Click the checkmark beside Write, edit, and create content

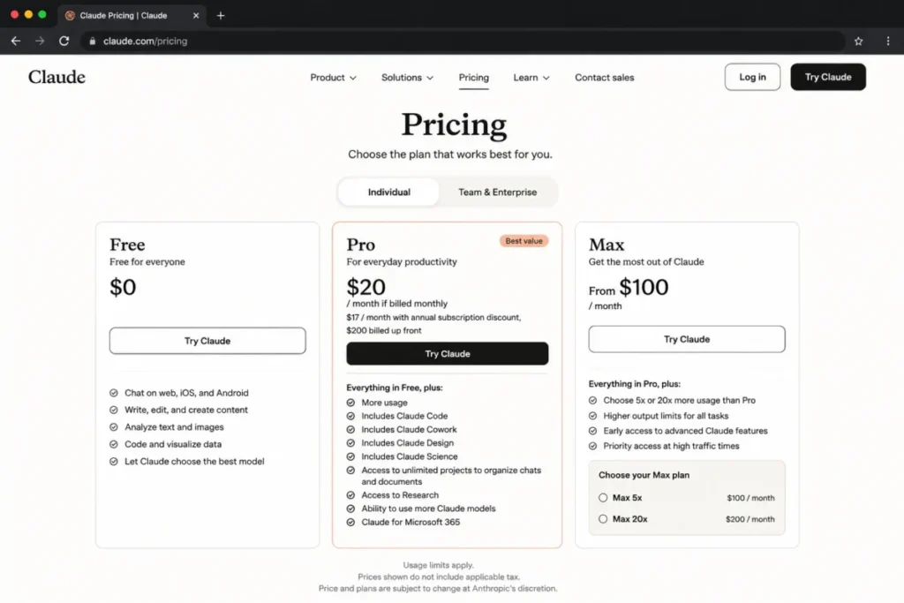114,410
